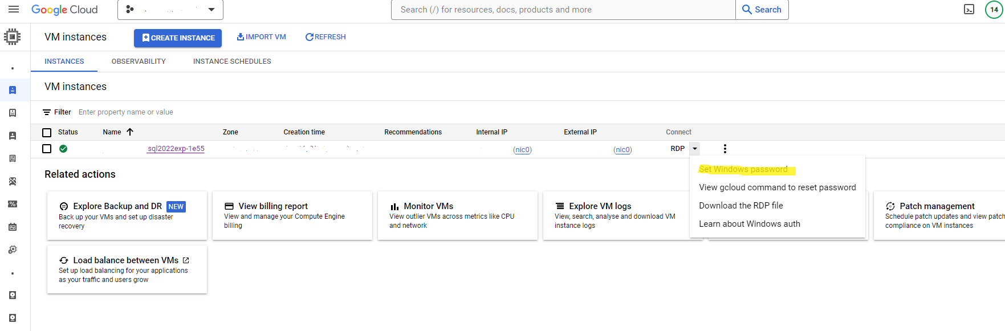Viewport: 1005px width, 331px height.
Task: Click the gear icon in left sidebar
Action: [x=13, y=250]
